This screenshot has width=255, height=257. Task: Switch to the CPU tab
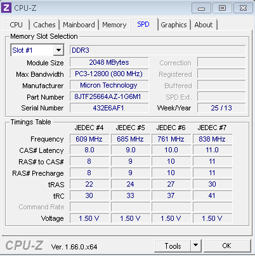16,25
